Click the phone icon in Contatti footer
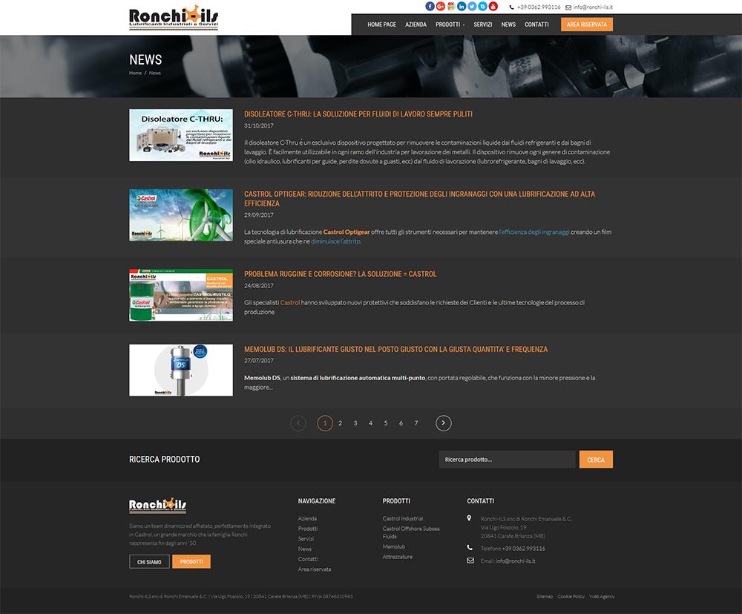The height and width of the screenshot is (614, 742). coord(470,548)
